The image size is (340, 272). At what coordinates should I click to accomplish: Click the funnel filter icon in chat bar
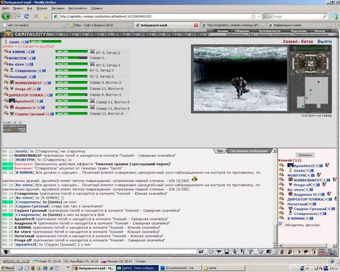point(219,252)
